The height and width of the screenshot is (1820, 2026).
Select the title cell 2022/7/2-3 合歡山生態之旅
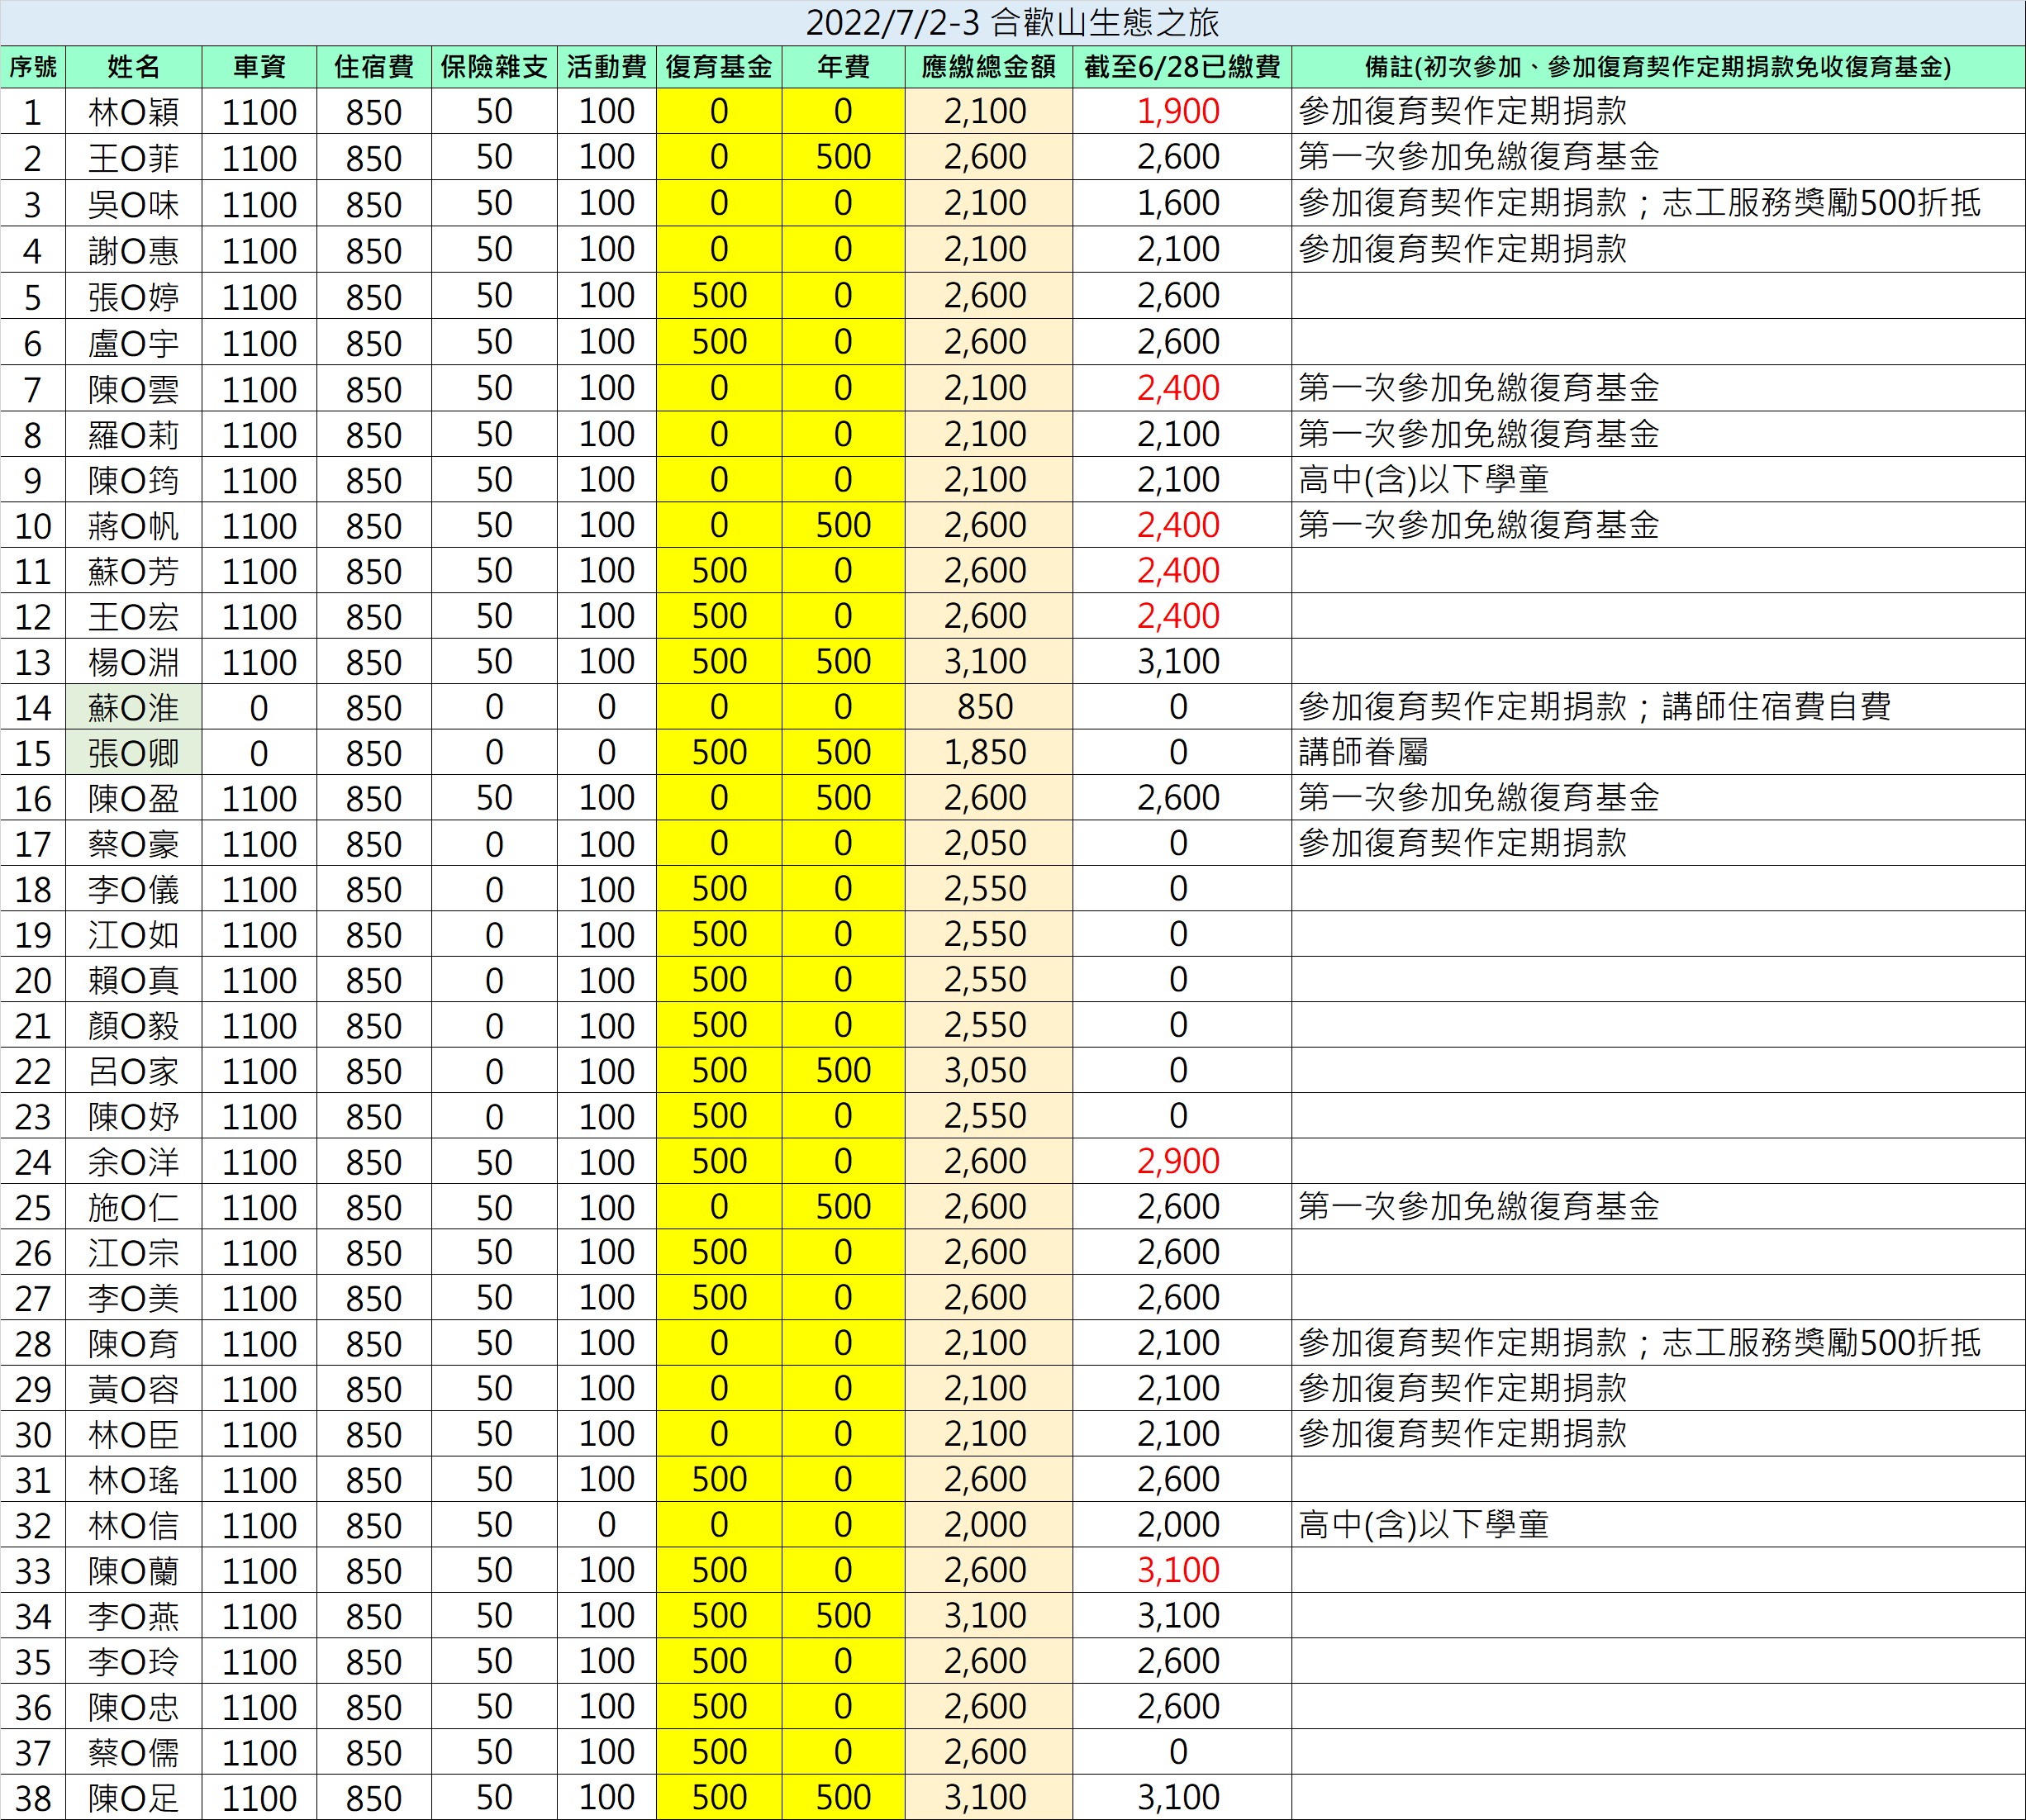[x=1013, y=22]
